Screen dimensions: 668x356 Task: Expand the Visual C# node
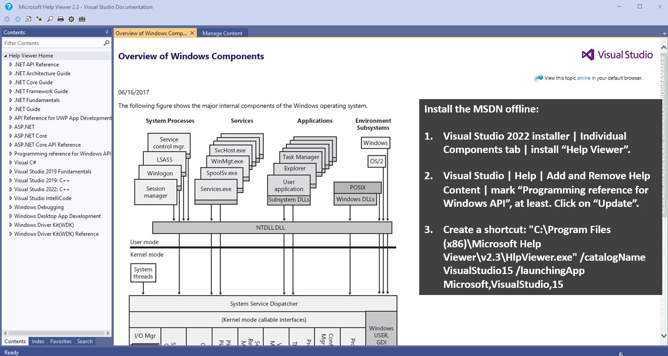(11, 163)
